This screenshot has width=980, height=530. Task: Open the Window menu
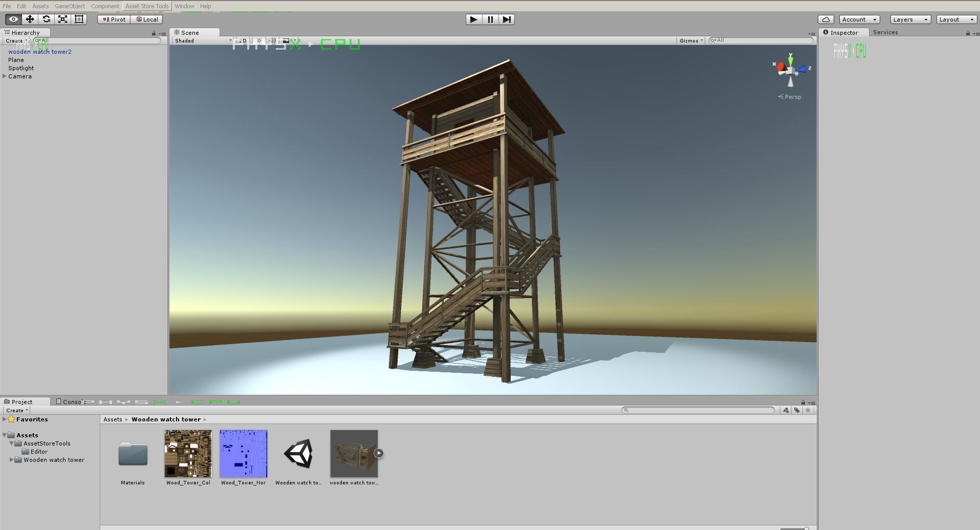click(x=184, y=6)
